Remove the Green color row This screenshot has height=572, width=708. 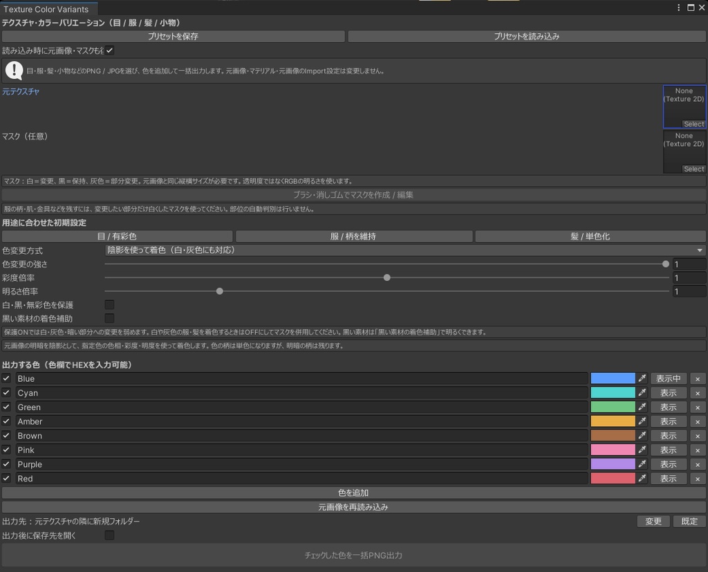coord(698,407)
